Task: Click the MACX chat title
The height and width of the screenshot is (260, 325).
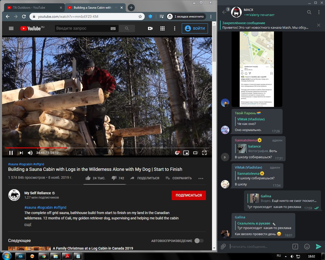Action: tap(249, 10)
